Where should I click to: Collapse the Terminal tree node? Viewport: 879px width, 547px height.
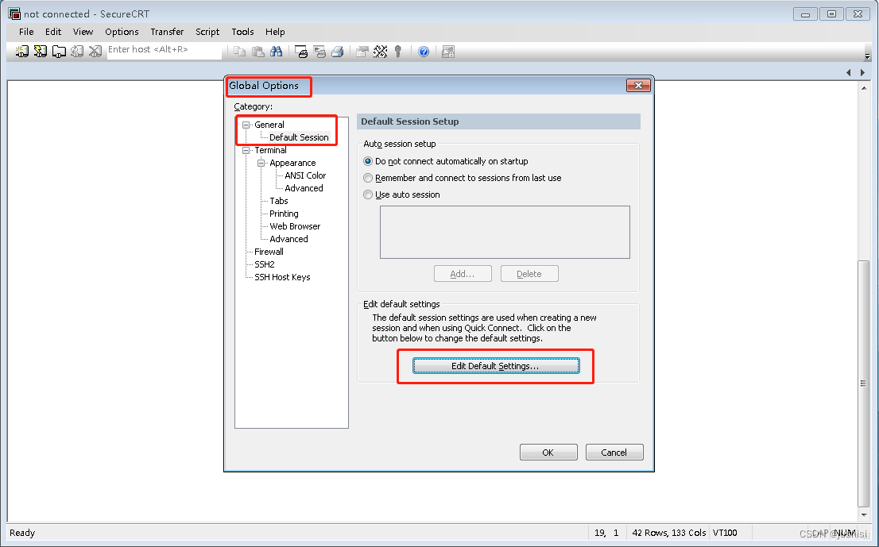[x=246, y=151]
